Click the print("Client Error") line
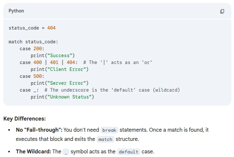 [60, 69]
